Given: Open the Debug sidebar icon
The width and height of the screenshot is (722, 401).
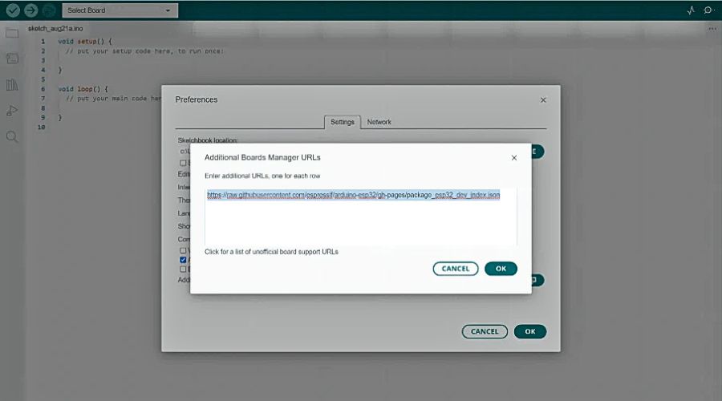Looking at the screenshot, I should (x=12, y=111).
